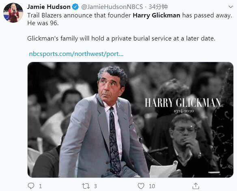
Task: Click the reply speech bubble icon
Action: point(31,186)
